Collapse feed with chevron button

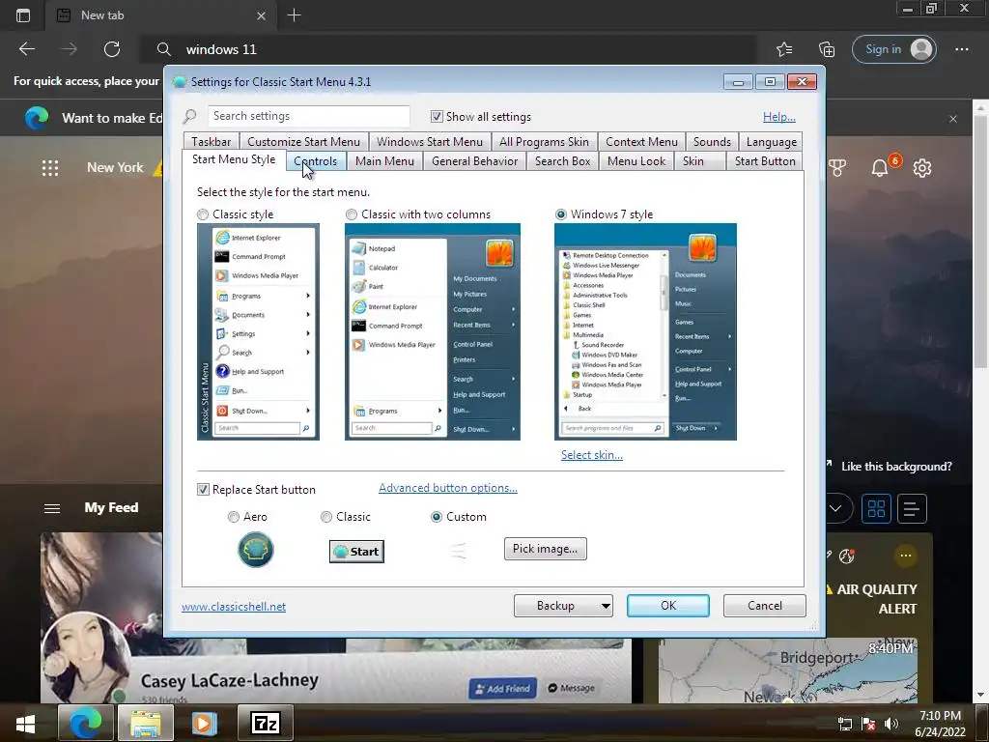pyautogui.click(x=836, y=508)
